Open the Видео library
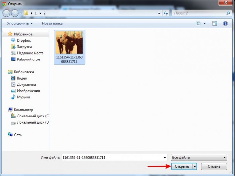 pos(22,78)
